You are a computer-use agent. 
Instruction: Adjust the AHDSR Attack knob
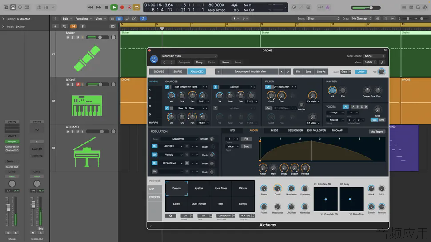[263, 168]
